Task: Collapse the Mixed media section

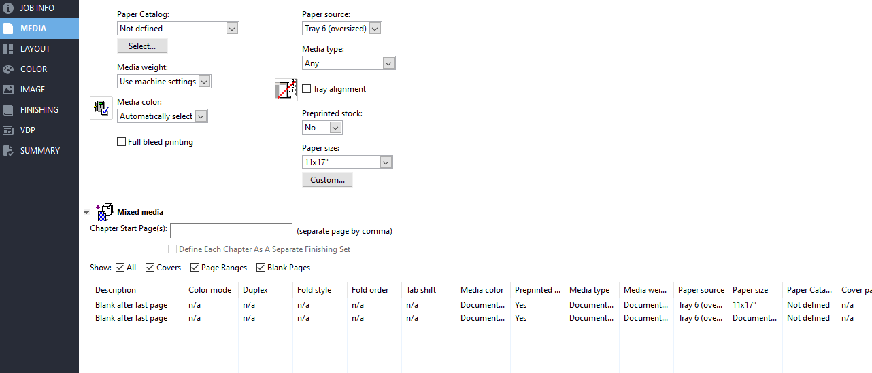Action: click(86, 213)
